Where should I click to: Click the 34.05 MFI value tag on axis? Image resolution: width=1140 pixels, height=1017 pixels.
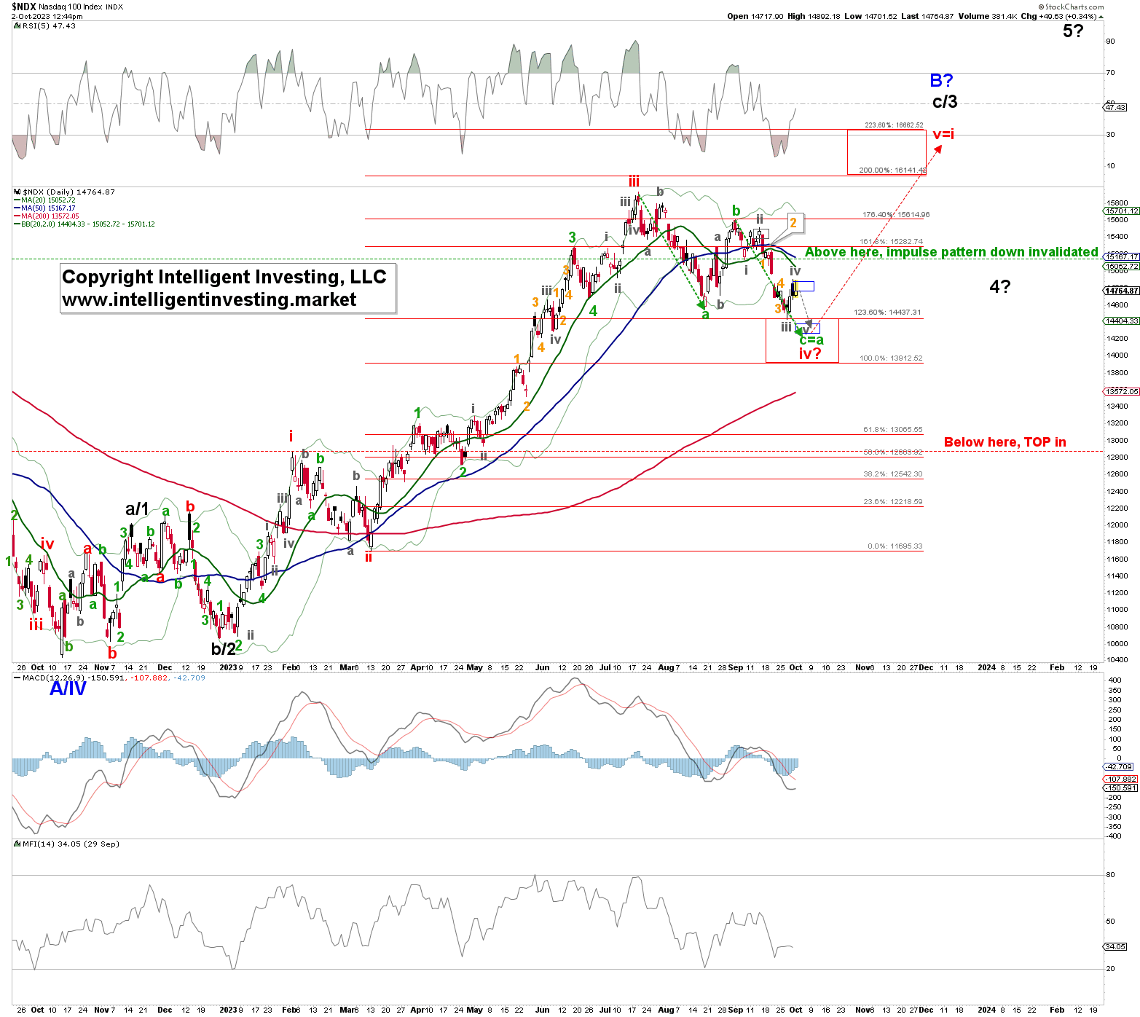(x=1116, y=946)
